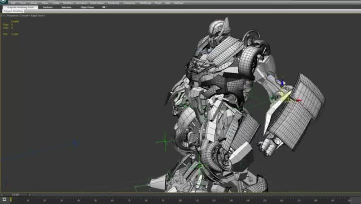Open the viewport [+] general menu label
The width and height of the screenshot is (361, 204).
pos(4,16)
